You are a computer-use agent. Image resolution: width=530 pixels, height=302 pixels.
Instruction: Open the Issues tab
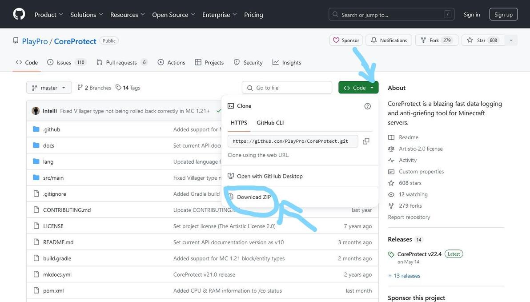click(x=64, y=62)
